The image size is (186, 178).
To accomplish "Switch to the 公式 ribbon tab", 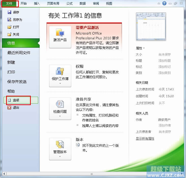I will [69, 4].
